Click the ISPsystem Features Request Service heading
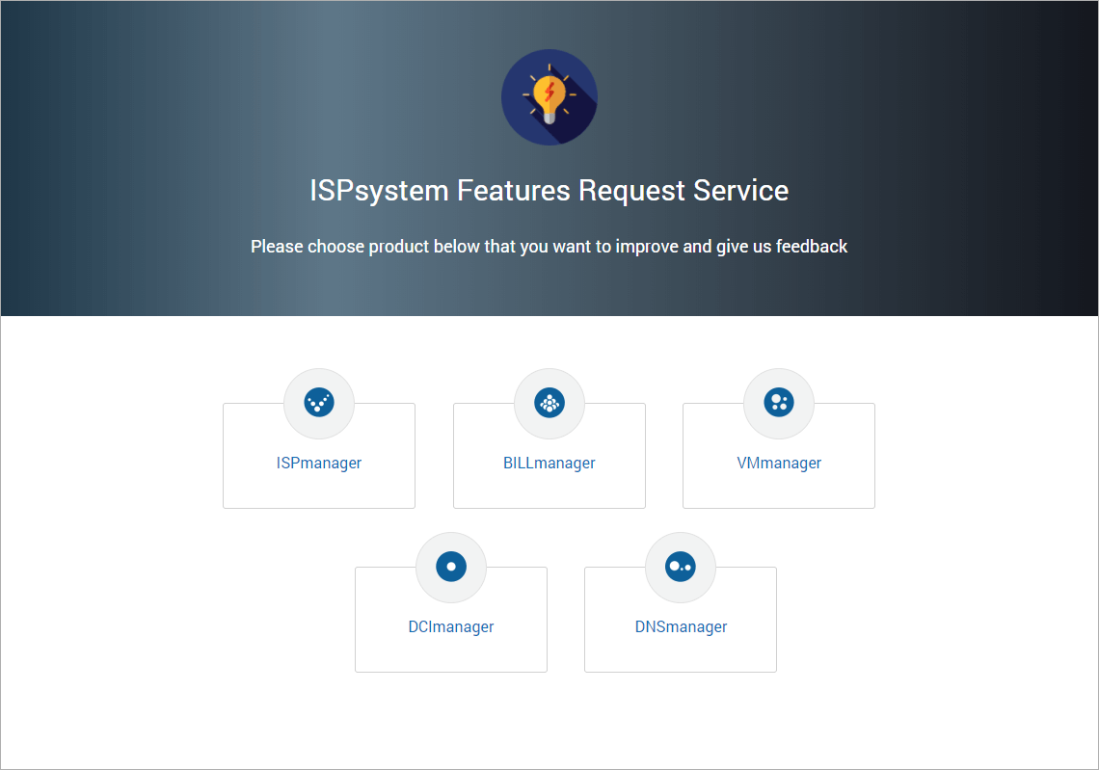The image size is (1099, 770). (549, 191)
